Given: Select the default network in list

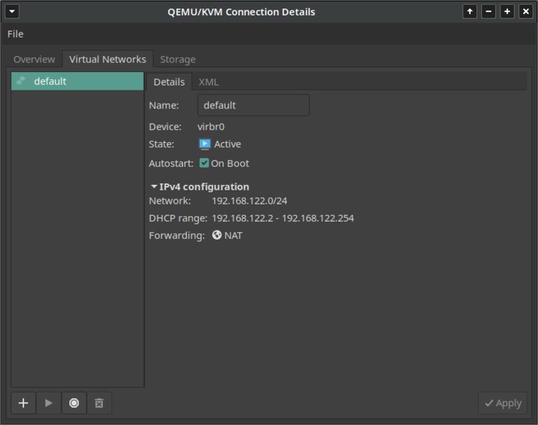Looking at the screenshot, I should point(77,81).
